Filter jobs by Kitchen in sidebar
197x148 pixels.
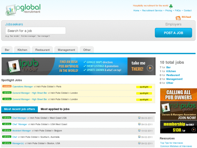tap(171, 71)
